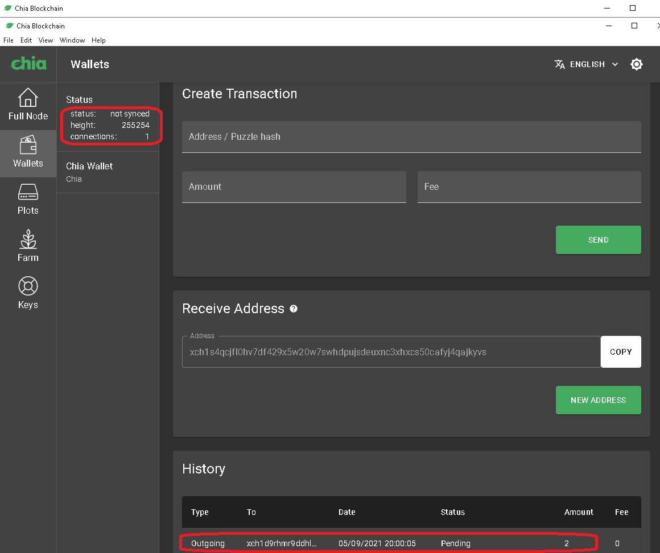Viewport: 660px width, 553px height.
Task: Open the Plots section
Action: tap(28, 199)
